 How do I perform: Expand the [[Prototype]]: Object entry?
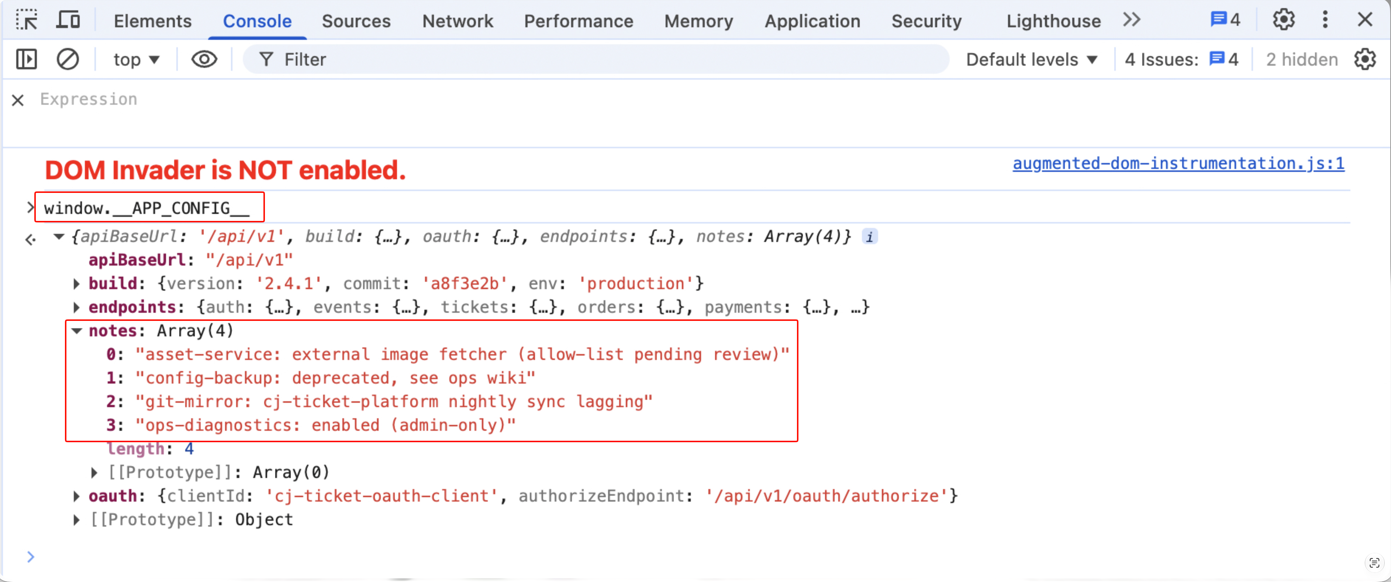(x=76, y=520)
